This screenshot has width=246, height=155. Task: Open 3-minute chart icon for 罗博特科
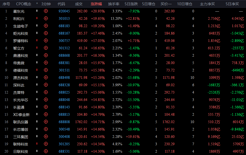tap(46, 41)
